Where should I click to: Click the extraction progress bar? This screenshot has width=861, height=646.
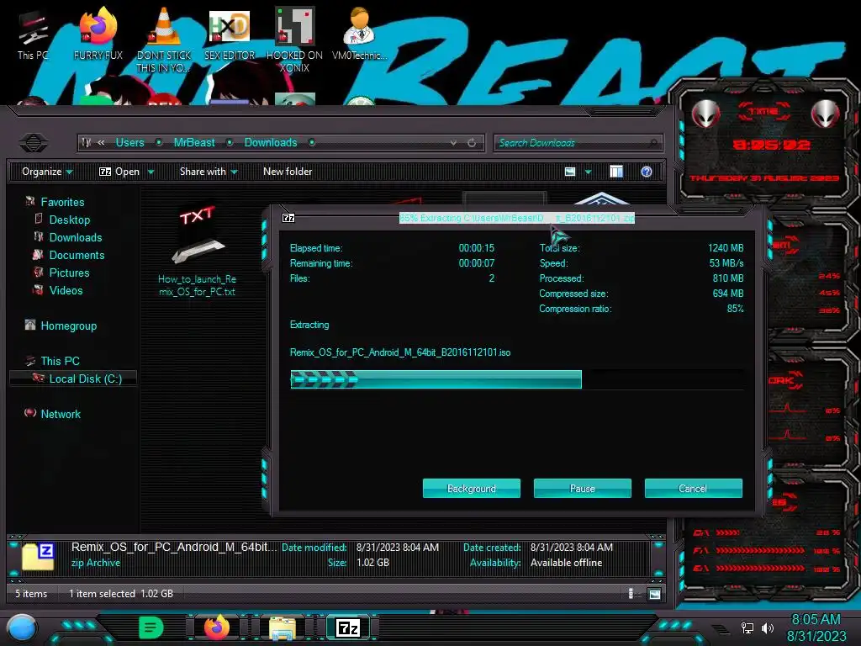pos(517,379)
